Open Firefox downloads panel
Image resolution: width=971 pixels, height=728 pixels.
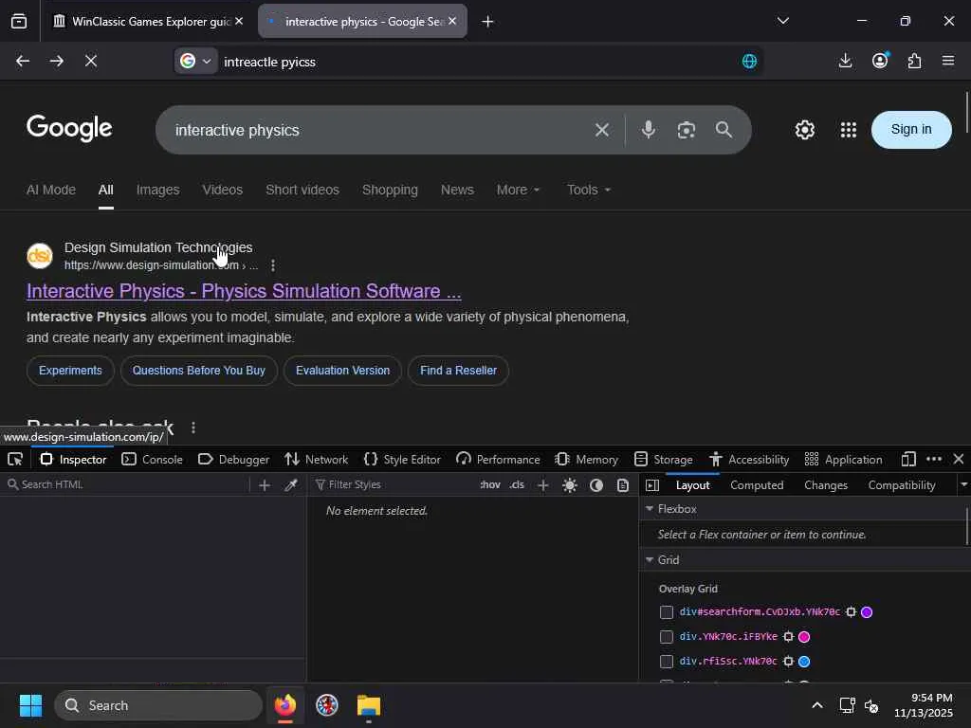click(845, 61)
